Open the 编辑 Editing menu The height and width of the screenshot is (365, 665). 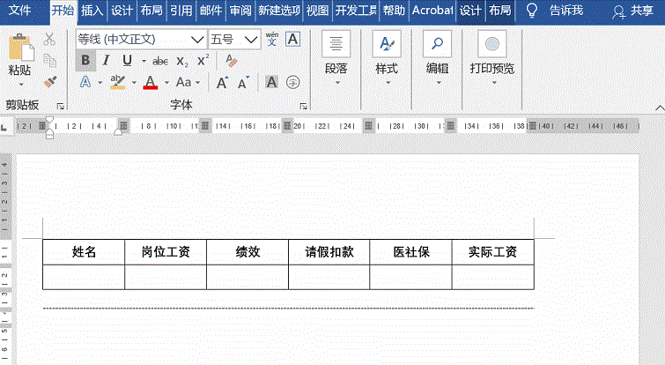tap(437, 58)
